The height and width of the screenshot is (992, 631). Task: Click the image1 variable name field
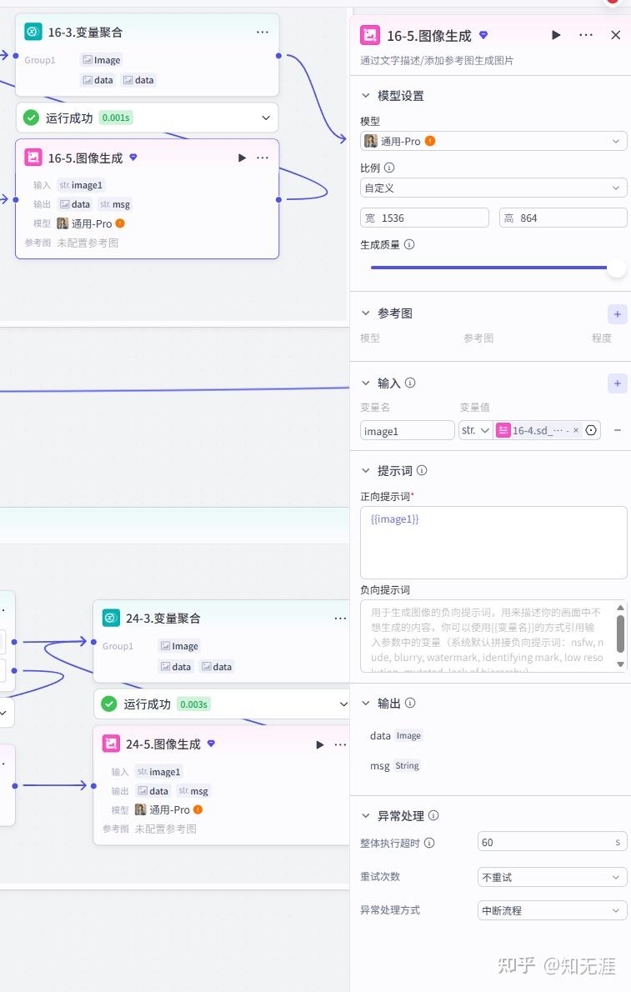coord(408,430)
